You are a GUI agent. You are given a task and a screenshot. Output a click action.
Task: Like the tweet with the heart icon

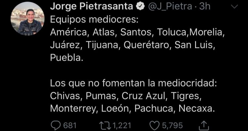(154, 126)
